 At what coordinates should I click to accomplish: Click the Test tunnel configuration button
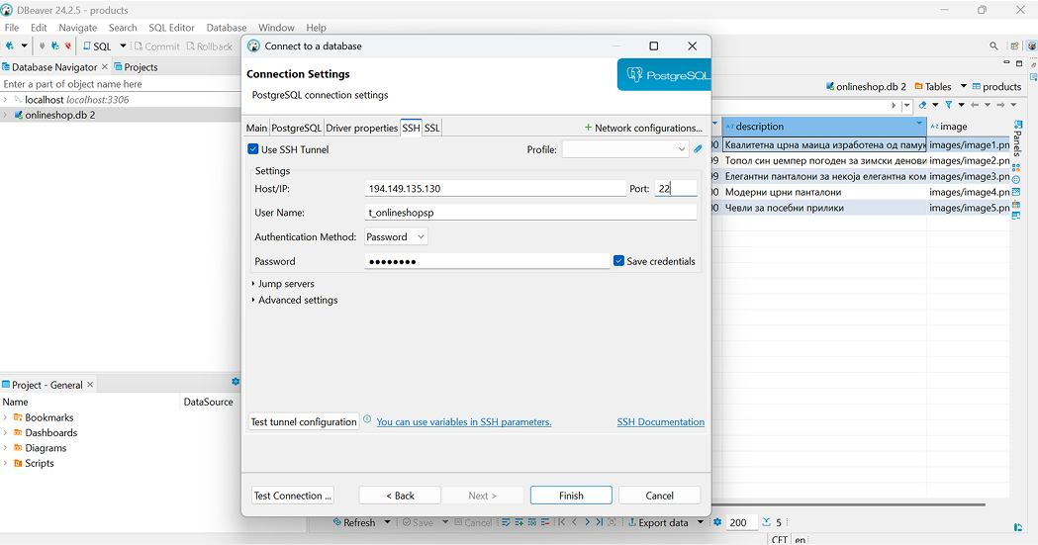(x=303, y=421)
